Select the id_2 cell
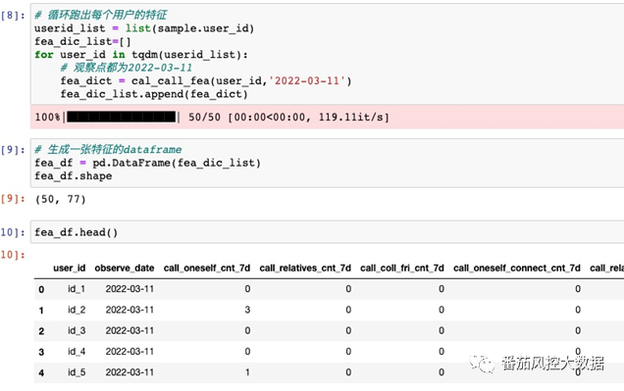Image resolution: width=624 pixels, height=391 pixels. pos(77,310)
